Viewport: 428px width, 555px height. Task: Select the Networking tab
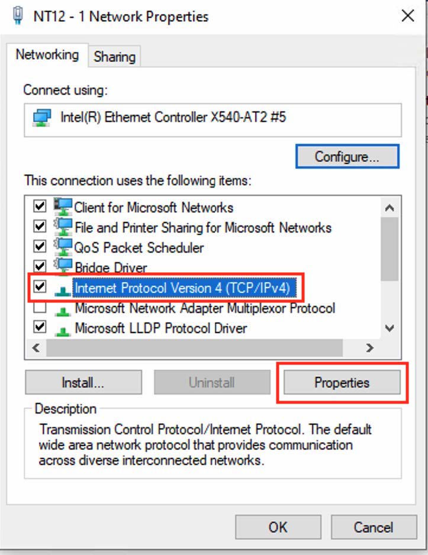47,55
